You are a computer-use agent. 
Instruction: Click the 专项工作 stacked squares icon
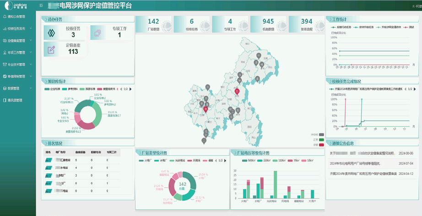[97, 32]
